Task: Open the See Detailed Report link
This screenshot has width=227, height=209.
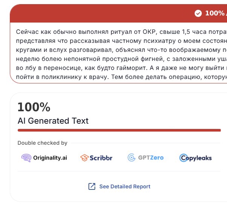Action: [x=125, y=186]
